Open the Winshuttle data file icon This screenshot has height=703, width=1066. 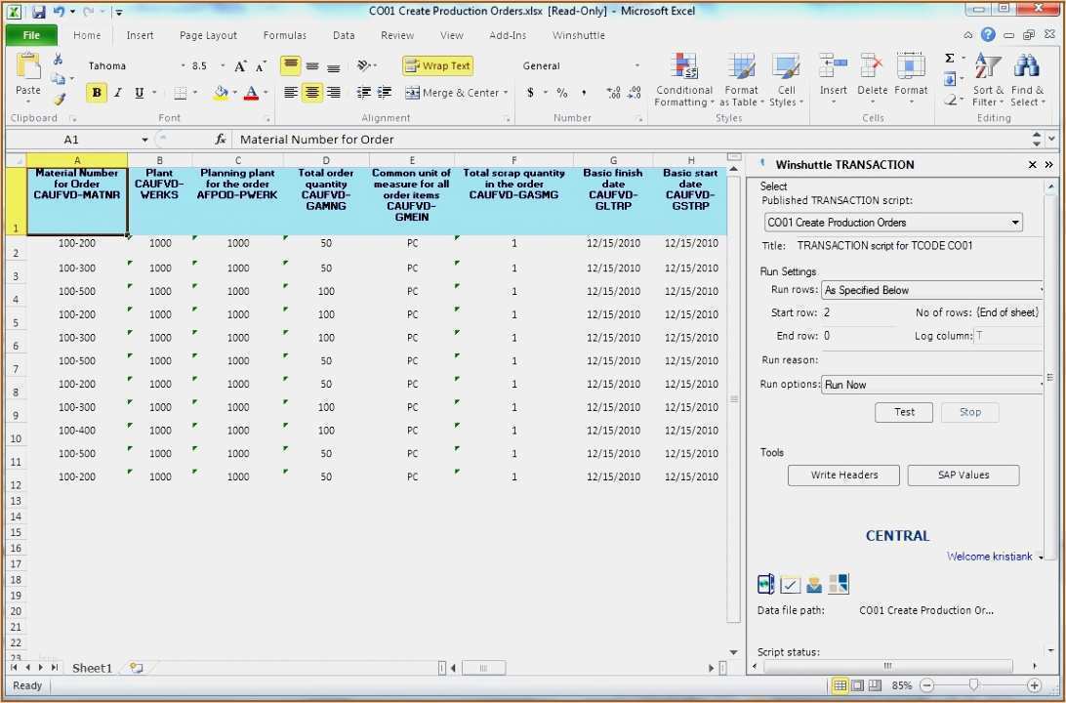[x=765, y=583]
